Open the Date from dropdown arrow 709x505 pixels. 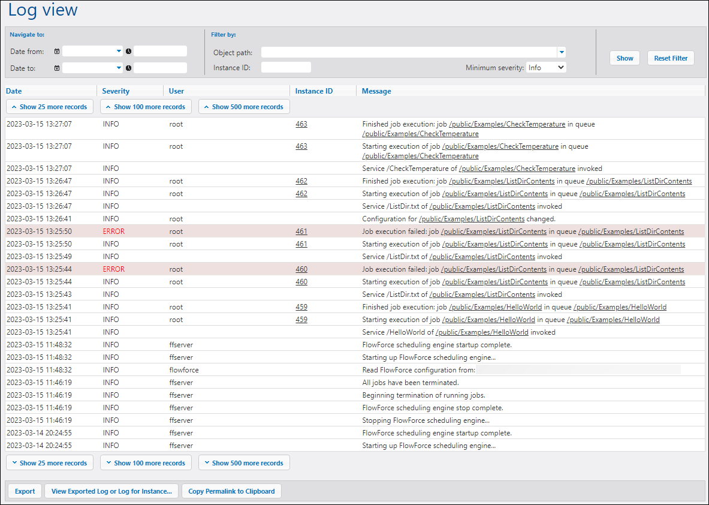point(119,52)
